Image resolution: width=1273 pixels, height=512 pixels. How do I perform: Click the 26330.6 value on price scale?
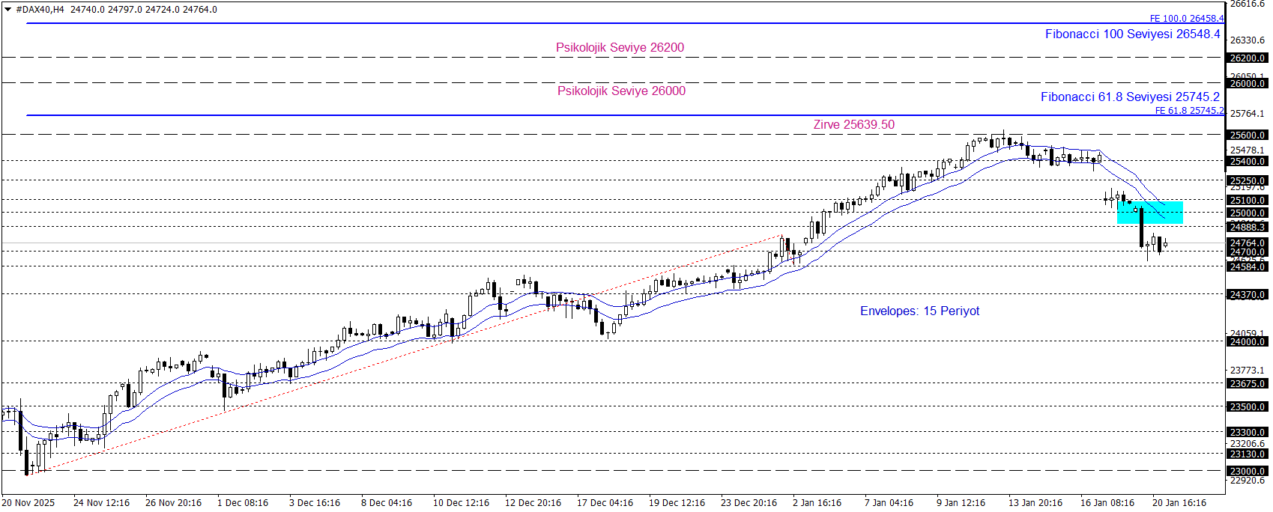click(1248, 40)
